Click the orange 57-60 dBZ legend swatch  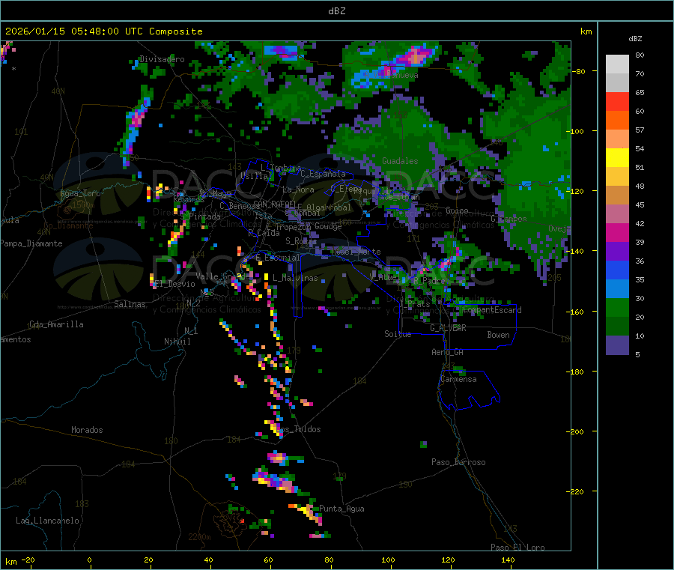coord(617,121)
